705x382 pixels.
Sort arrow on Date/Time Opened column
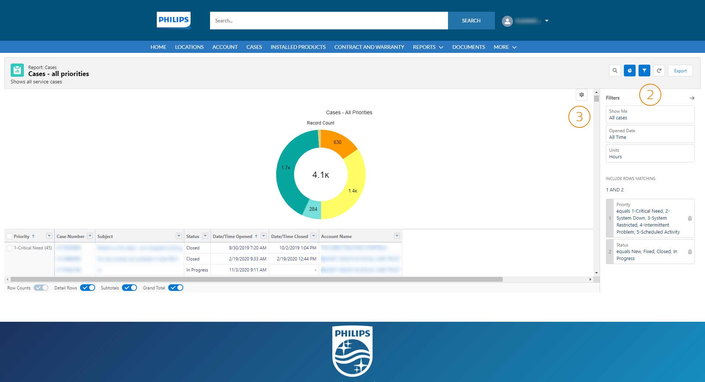pos(256,236)
